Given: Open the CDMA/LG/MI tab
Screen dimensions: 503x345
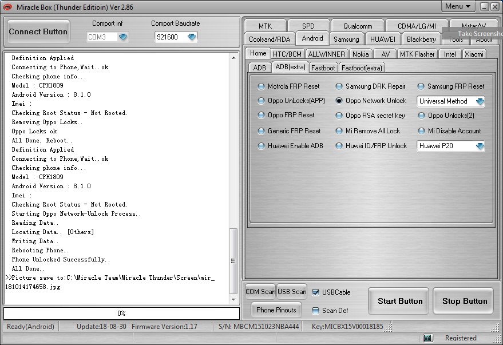Looking at the screenshot, I should 417,26.
